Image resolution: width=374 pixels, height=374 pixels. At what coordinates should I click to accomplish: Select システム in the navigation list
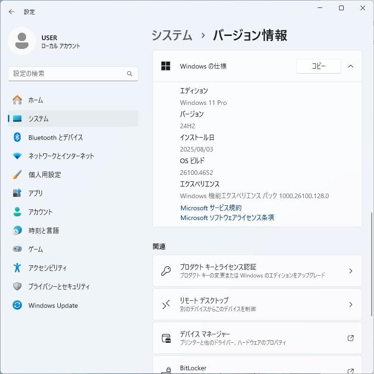click(39, 118)
